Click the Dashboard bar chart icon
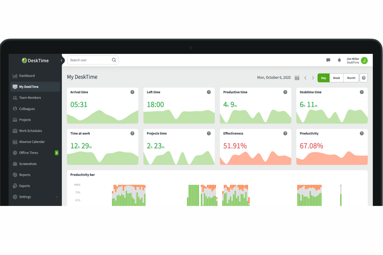The image size is (383, 255). [15, 76]
